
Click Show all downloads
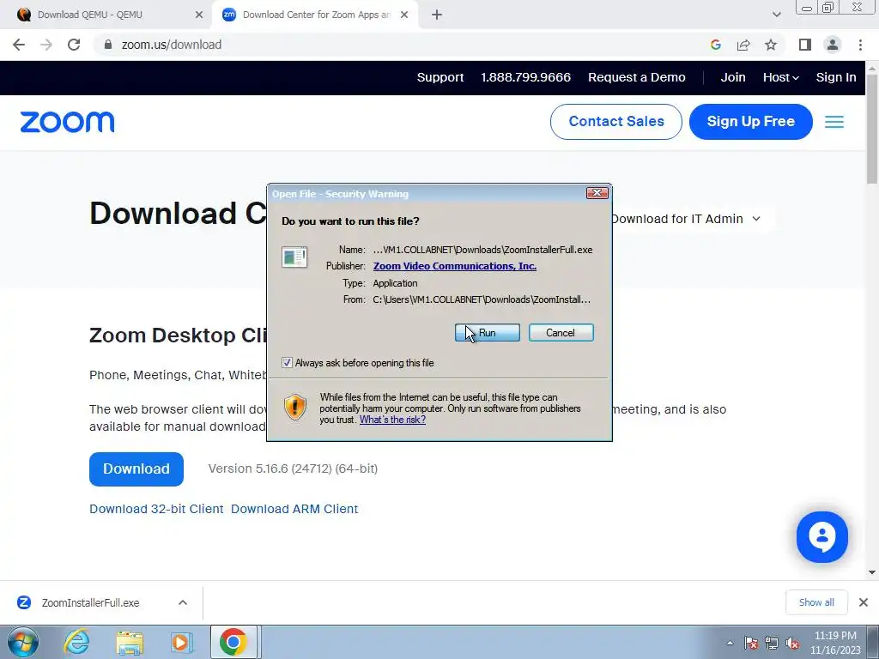pos(816,602)
